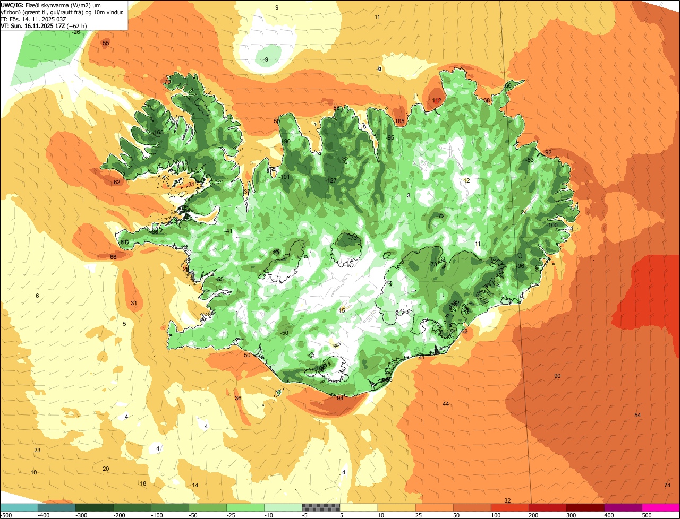Click the map value 90 over the ocean
This screenshot has width=680, height=519.
tap(557, 376)
